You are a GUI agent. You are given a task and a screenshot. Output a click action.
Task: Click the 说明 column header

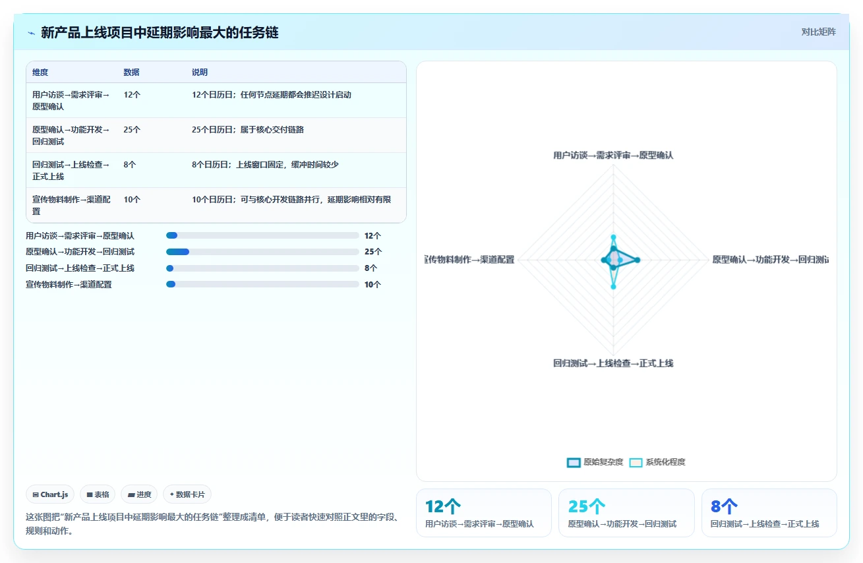coord(200,73)
